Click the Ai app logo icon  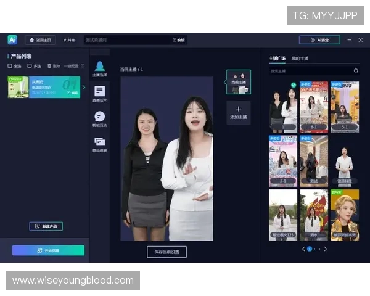pyautogui.click(x=12, y=39)
